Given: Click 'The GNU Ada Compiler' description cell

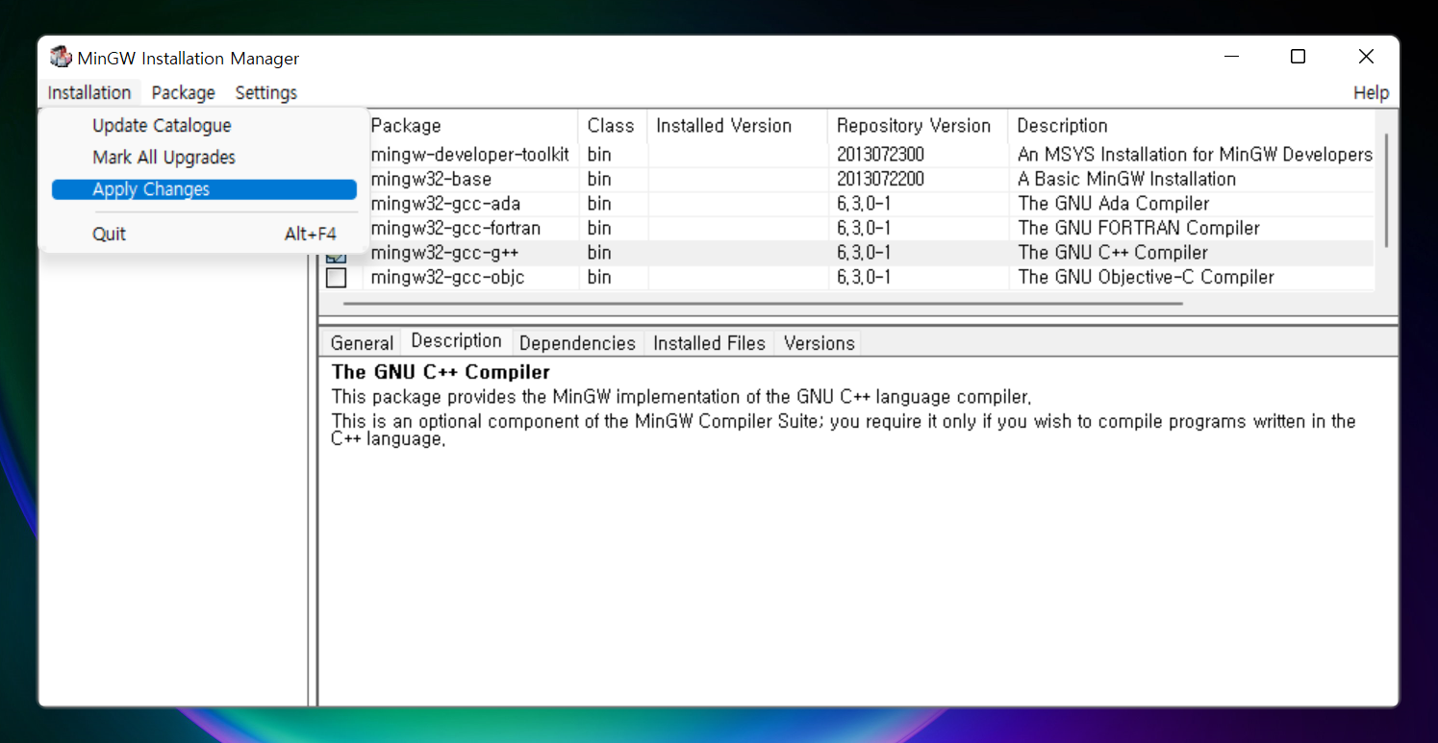Looking at the screenshot, I should 1113,204.
